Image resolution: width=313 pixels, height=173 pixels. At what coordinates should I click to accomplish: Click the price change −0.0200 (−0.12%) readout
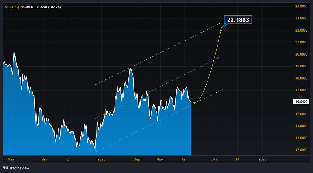click(48, 7)
